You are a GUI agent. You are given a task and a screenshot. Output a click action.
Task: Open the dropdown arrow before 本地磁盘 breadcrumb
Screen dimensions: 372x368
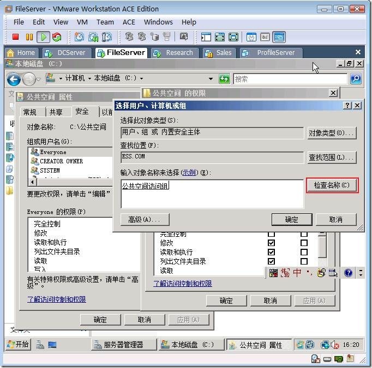point(89,78)
